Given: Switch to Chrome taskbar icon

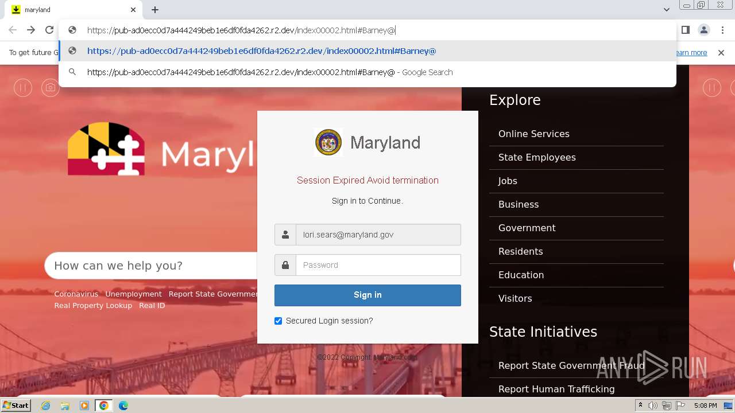Looking at the screenshot, I should [x=104, y=406].
